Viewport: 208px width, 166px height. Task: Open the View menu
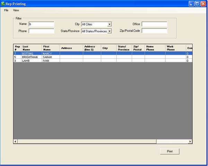pos(16,10)
